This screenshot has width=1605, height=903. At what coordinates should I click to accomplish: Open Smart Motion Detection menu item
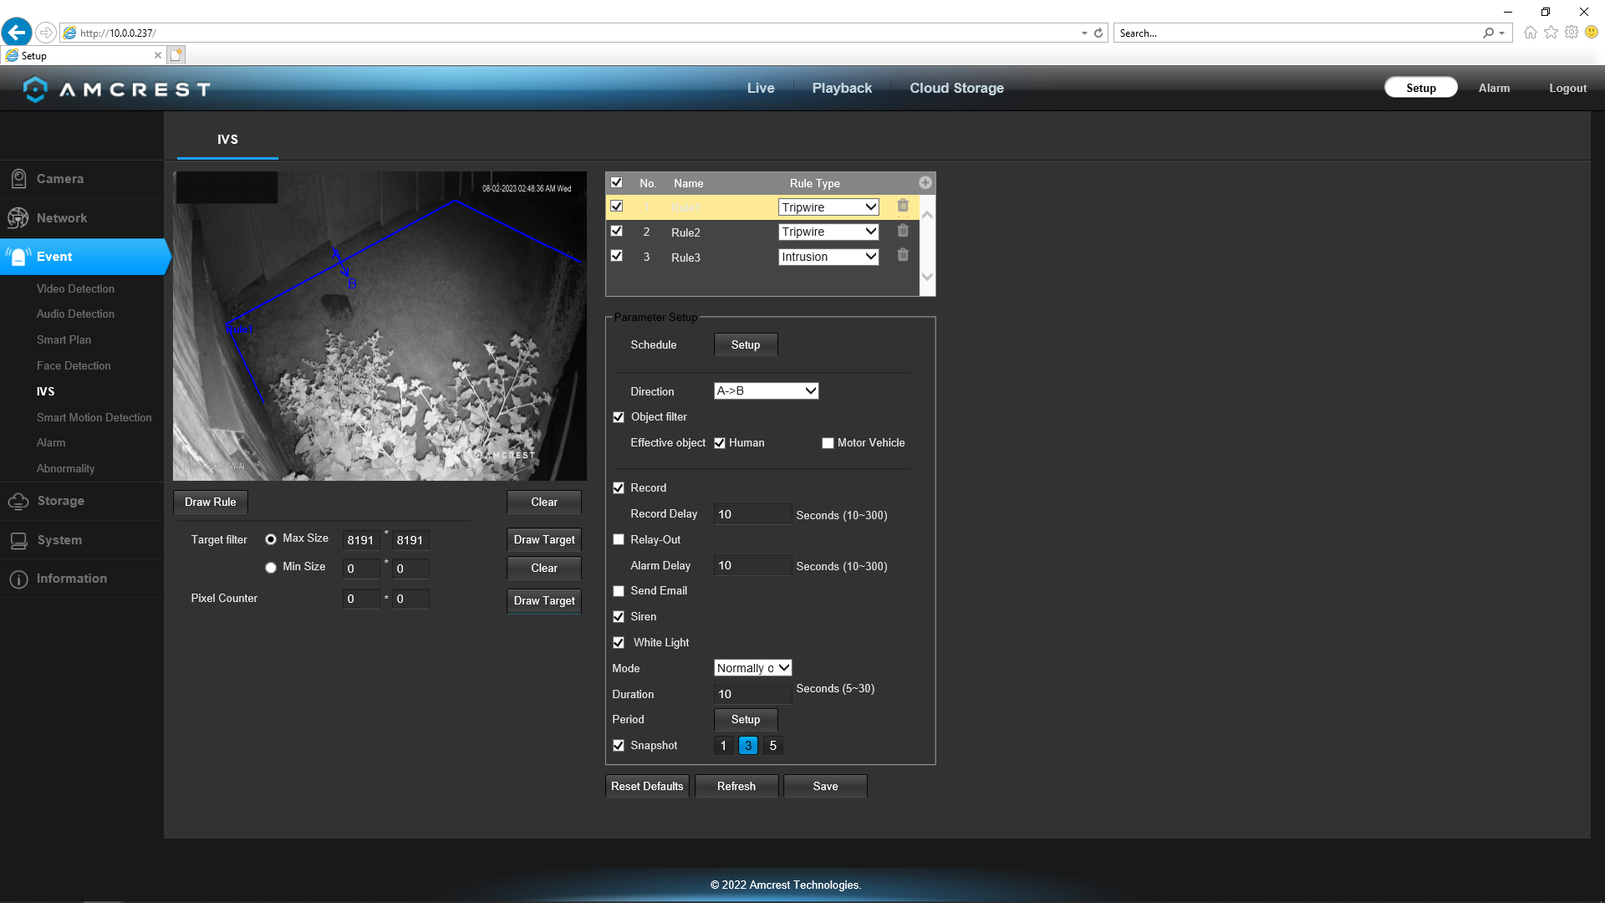pyautogui.click(x=94, y=417)
